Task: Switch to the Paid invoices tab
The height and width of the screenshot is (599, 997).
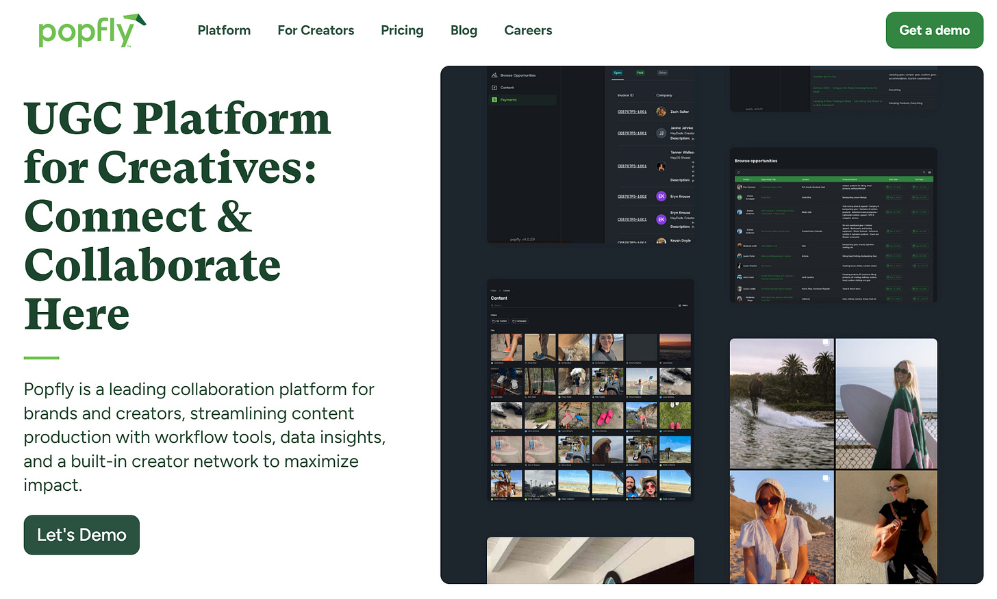Action: [640, 73]
